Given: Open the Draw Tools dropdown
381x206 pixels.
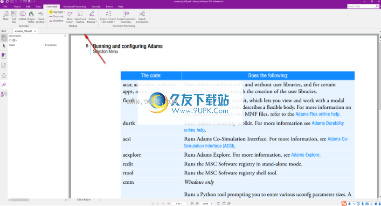Looking at the screenshot, I should (x=70, y=16).
